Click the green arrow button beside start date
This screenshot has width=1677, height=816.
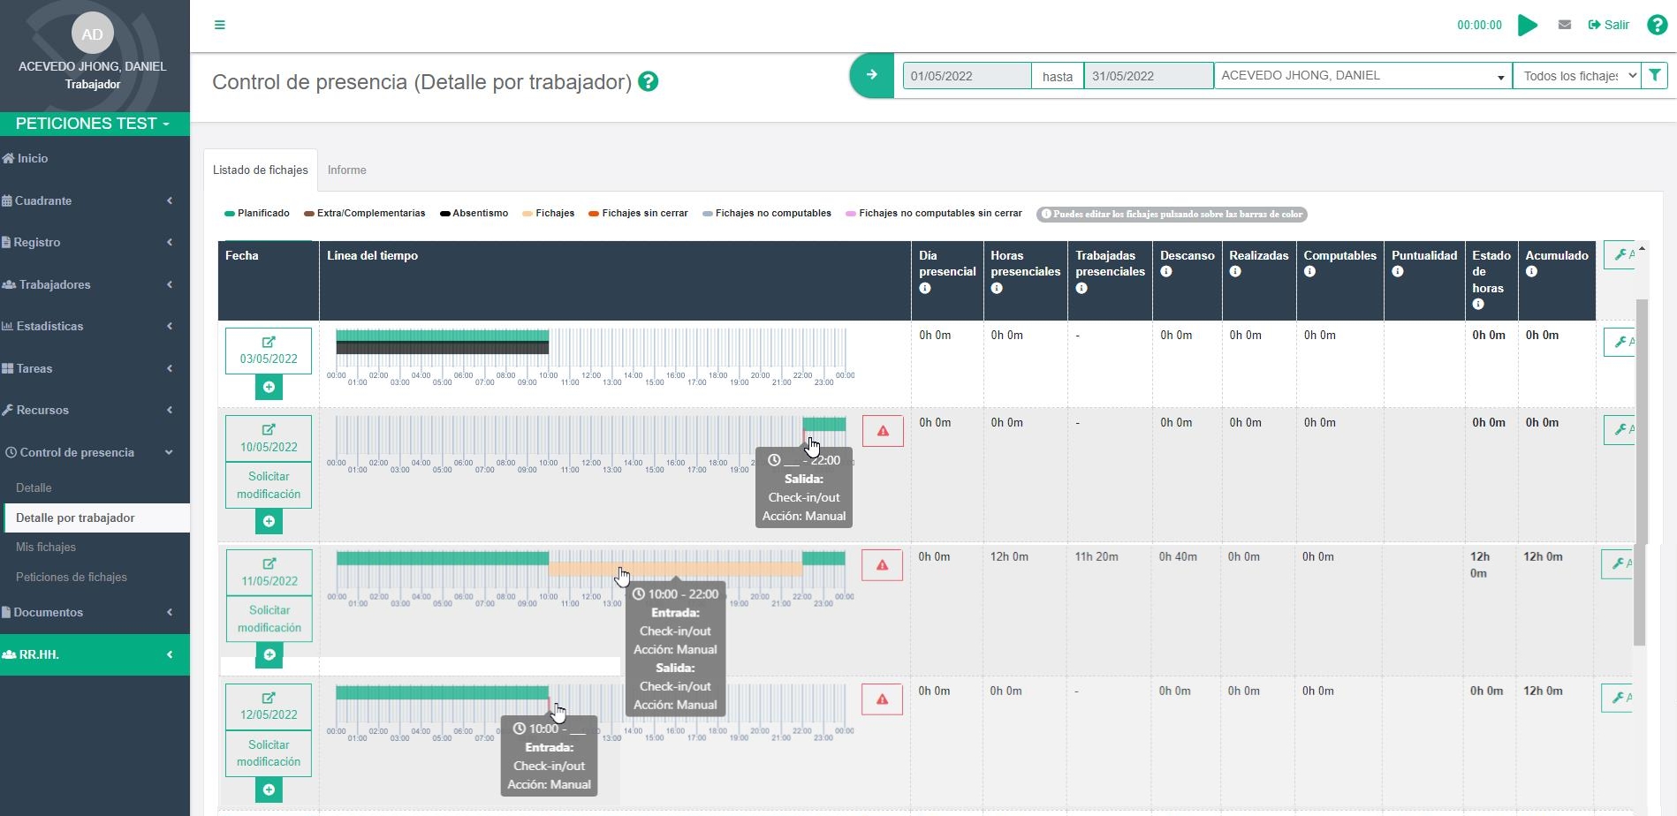coord(872,76)
